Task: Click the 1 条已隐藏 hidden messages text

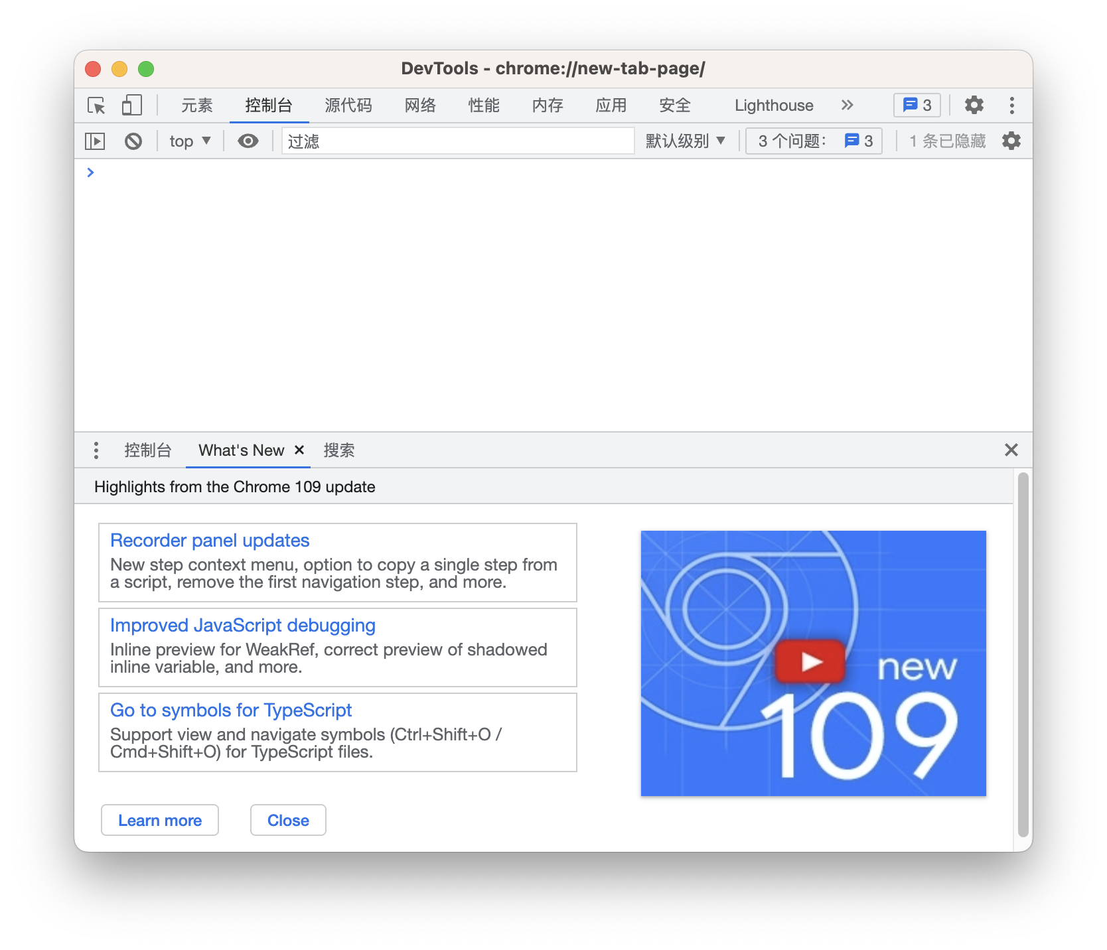Action: coord(947,141)
